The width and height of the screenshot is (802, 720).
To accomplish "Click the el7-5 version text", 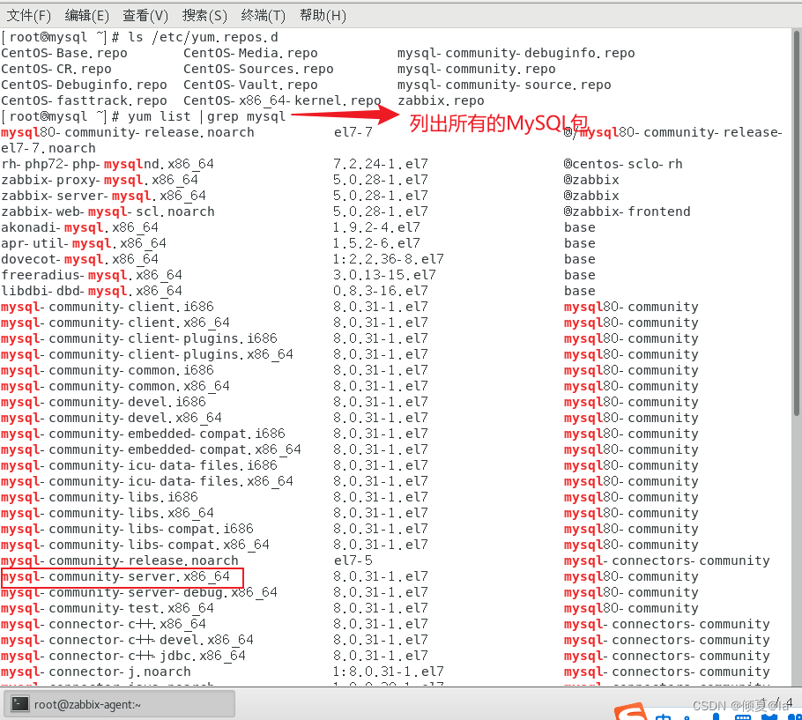I will (353, 560).
